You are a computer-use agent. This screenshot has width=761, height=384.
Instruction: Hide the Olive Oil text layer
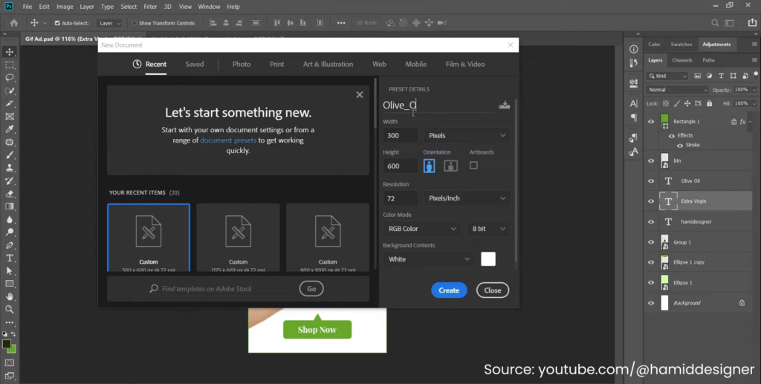click(x=651, y=180)
